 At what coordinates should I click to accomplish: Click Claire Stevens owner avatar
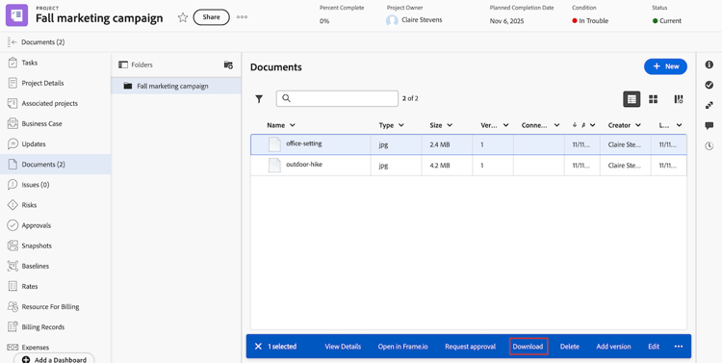tap(392, 20)
